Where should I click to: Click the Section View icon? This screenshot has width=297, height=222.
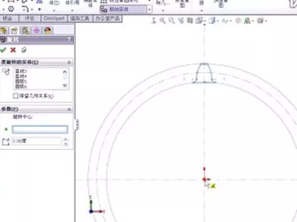click(x=190, y=21)
